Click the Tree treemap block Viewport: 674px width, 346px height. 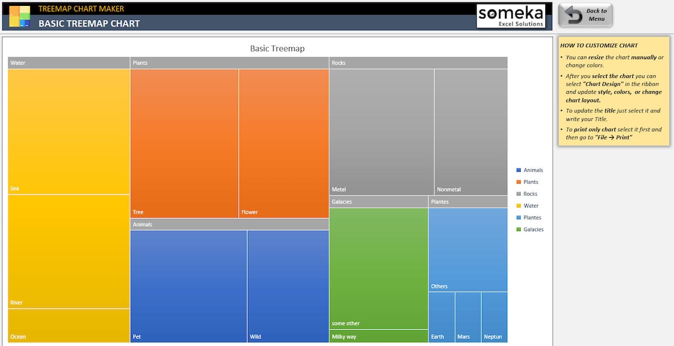[x=184, y=144]
